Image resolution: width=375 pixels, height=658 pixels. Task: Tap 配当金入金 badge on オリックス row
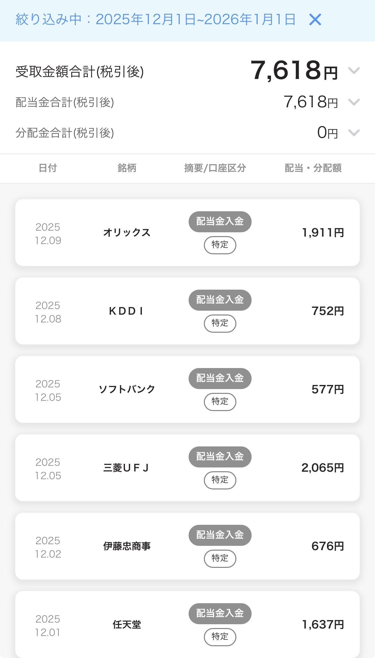pyautogui.click(x=220, y=221)
